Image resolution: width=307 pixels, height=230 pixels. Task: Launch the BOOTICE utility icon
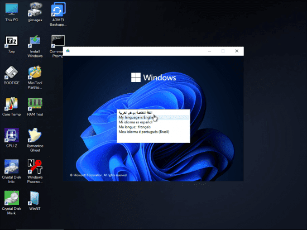[x=12, y=75]
